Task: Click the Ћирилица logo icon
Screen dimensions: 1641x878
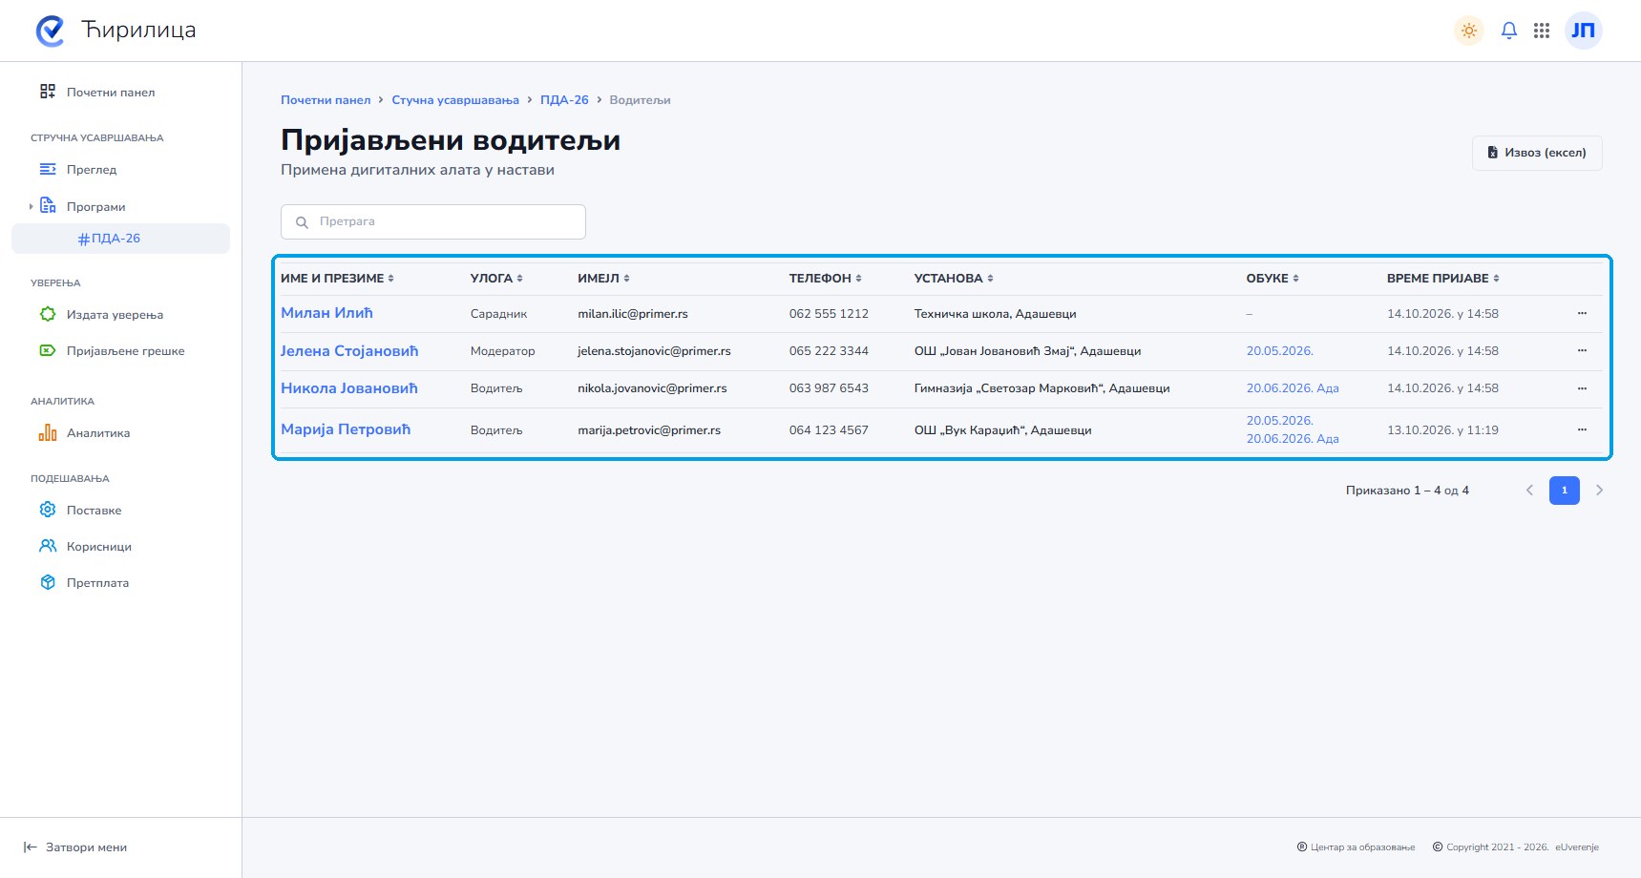Action: tap(50, 31)
